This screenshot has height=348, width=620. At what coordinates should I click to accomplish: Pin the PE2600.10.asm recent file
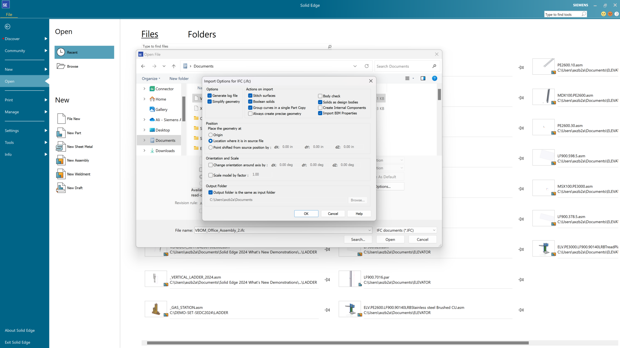click(521, 67)
